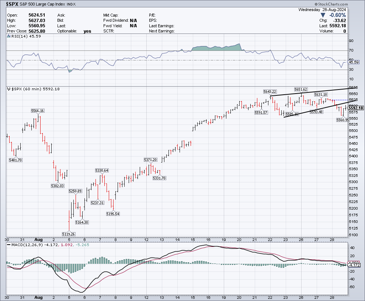Click the Optionable value 'yes'
The height and width of the screenshot is (301, 365).
87,31
